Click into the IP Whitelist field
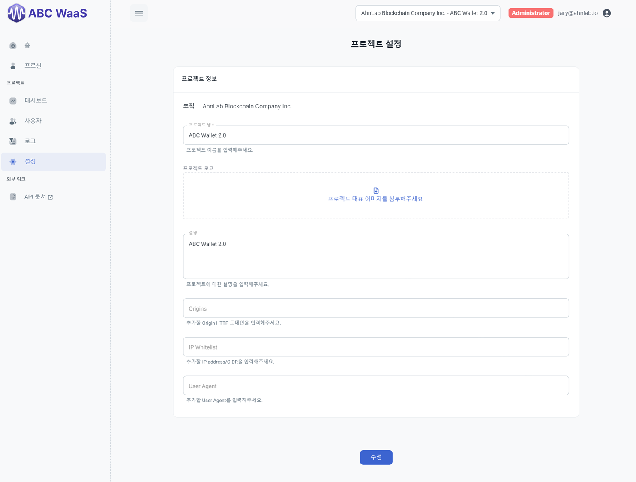The height and width of the screenshot is (482, 636). pyautogui.click(x=376, y=347)
